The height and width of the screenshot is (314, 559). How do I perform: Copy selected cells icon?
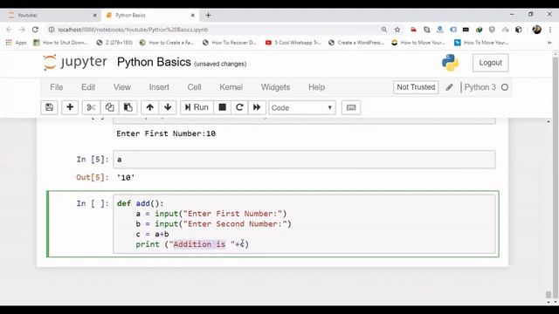(109, 107)
